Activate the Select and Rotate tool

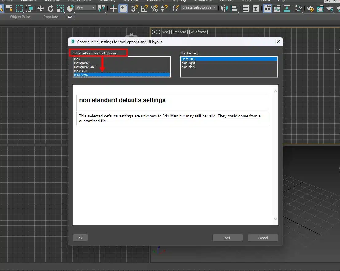click(51, 9)
